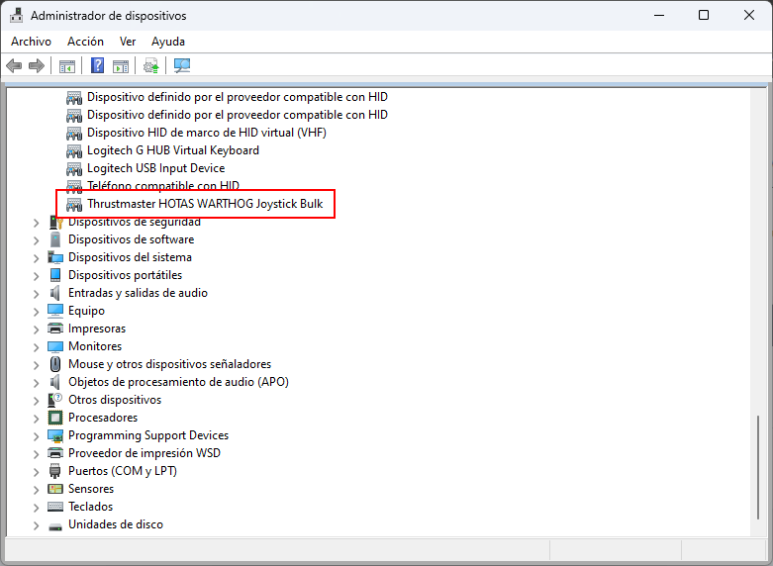Select the Sensores category label
Image resolution: width=773 pixels, height=566 pixels.
[91, 489]
